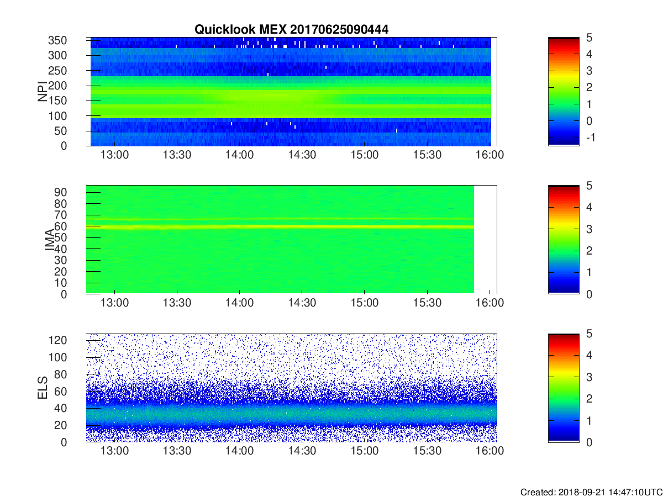This screenshot has width=663, height=497.
Task: Click the "15:00" label under ELS panel
Action: [365, 451]
